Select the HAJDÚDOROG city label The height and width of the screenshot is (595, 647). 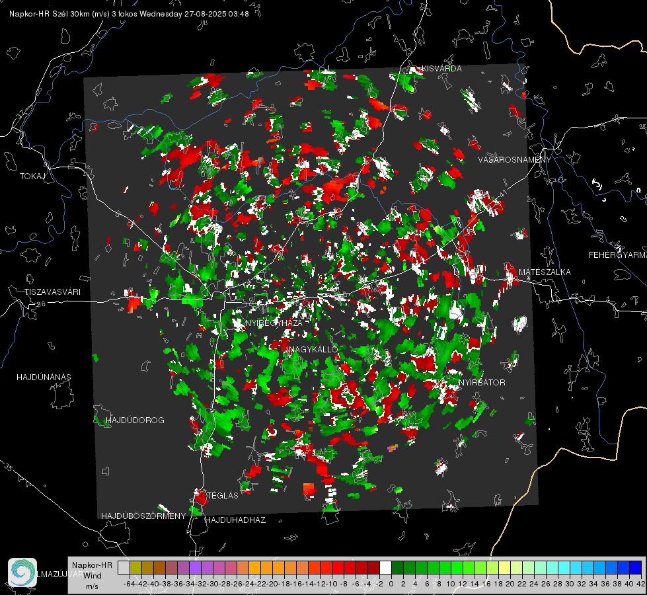(x=135, y=420)
